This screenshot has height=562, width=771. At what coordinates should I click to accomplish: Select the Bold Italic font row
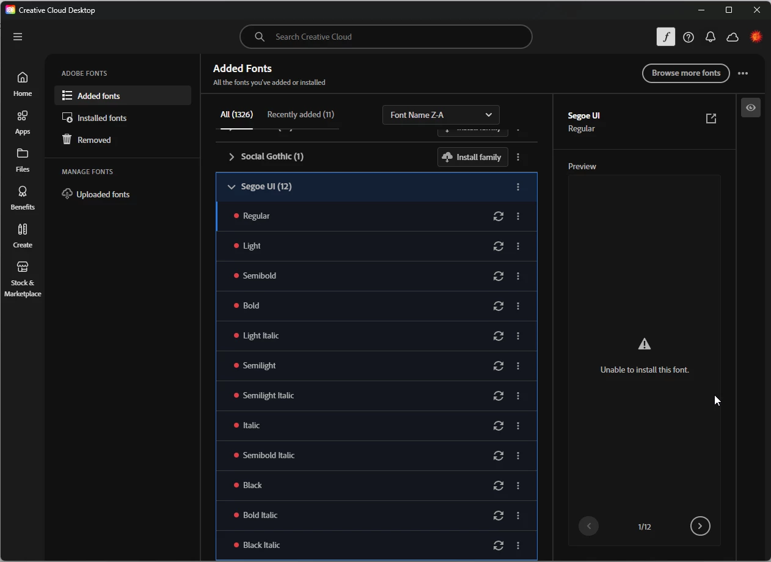tap(377, 516)
